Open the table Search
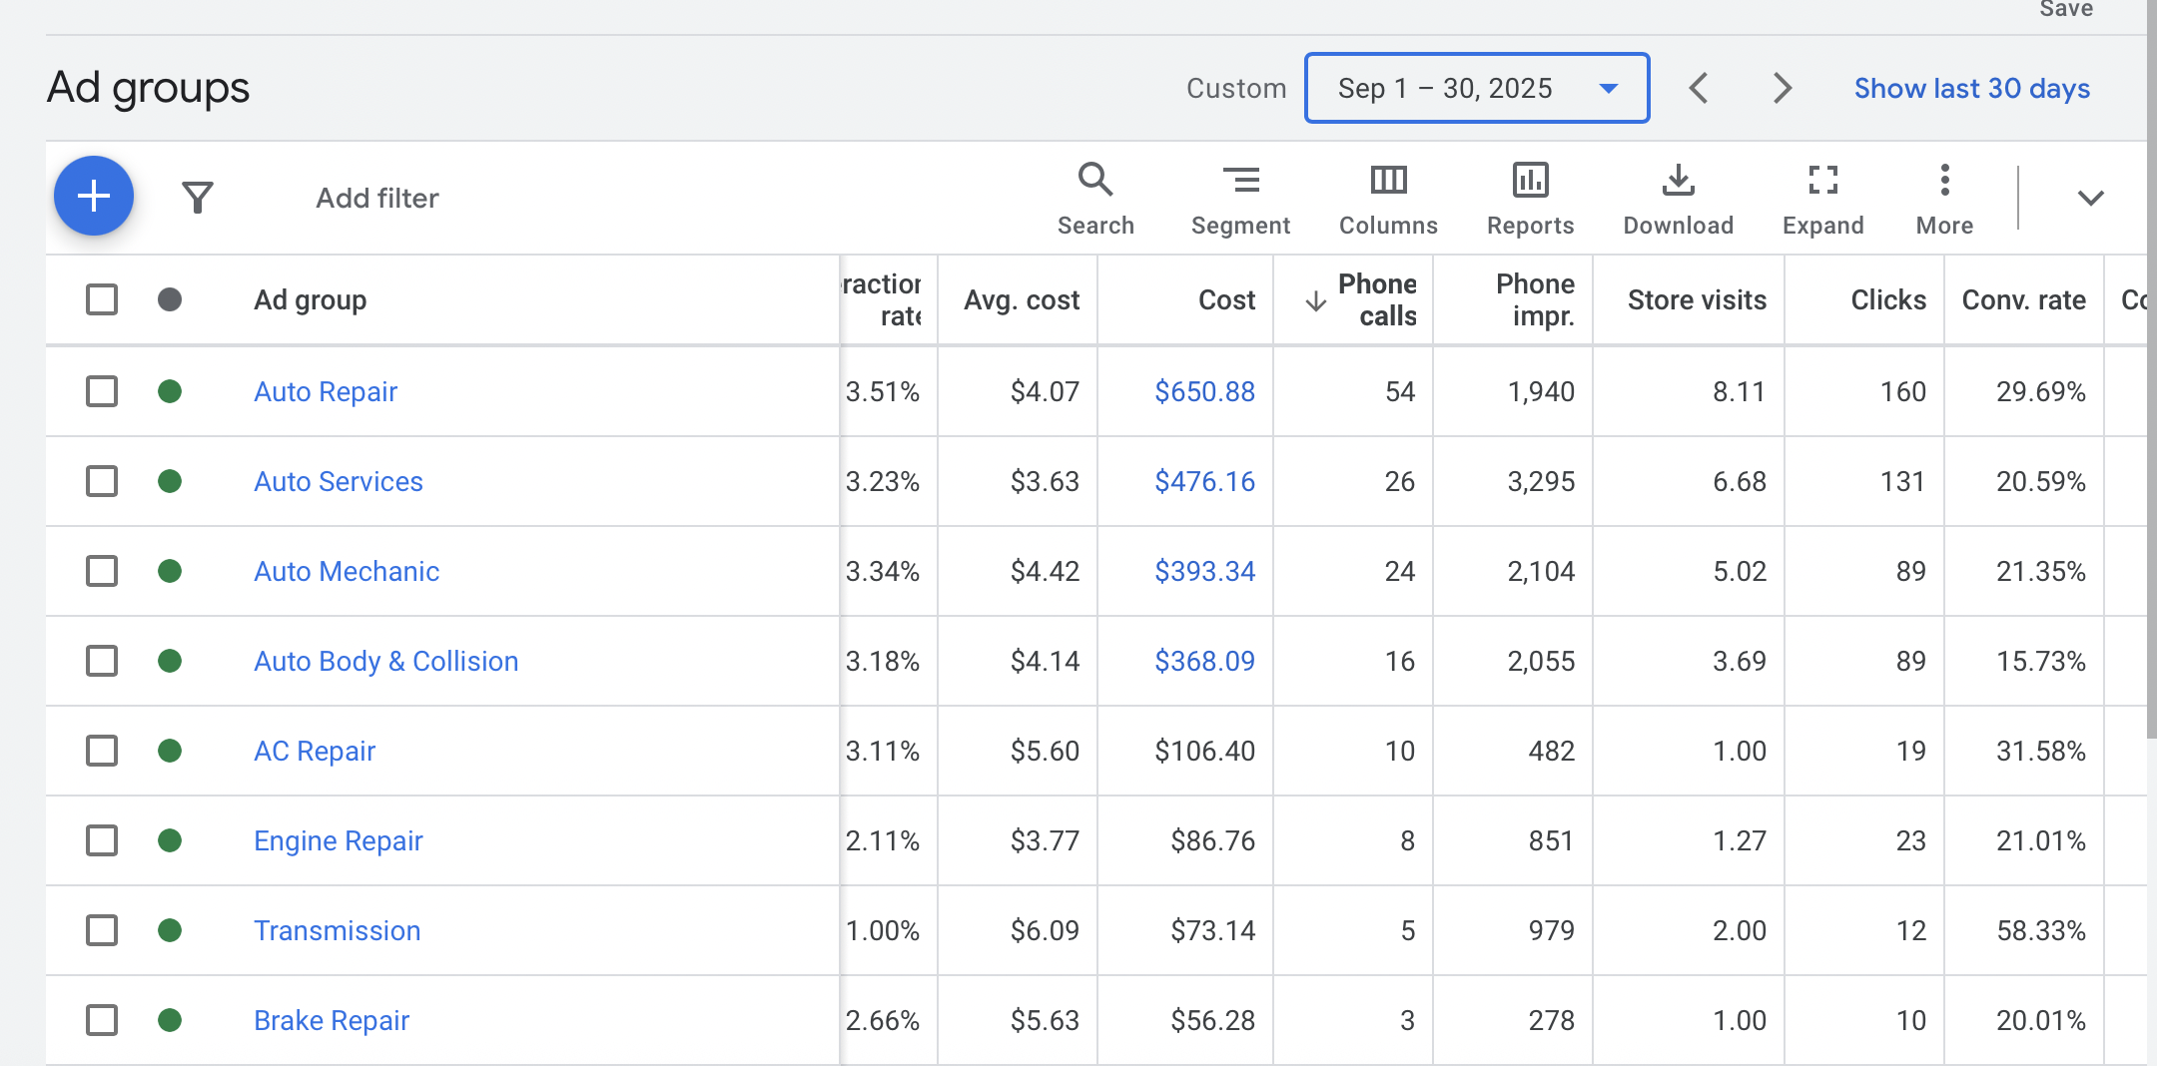Screen dimensions: 2157x1066 coord(1094,195)
